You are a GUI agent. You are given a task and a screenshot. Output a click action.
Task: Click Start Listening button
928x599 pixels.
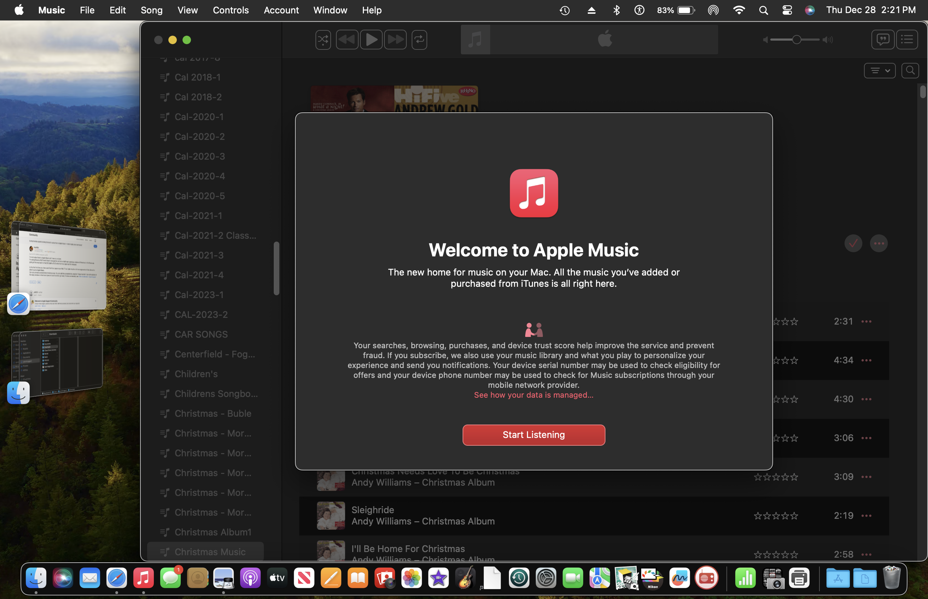pyautogui.click(x=534, y=435)
